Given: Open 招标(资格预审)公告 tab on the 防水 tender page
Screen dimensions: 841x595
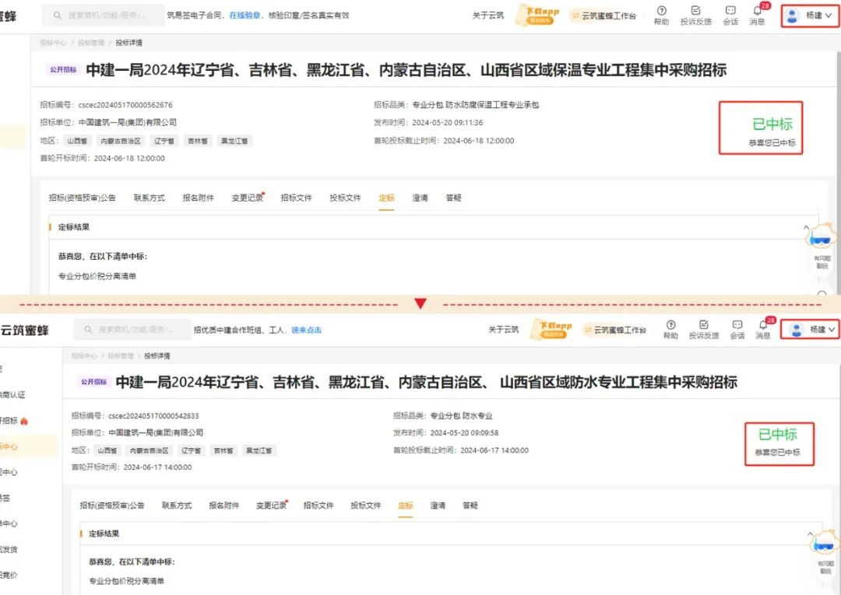Looking at the screenshot, I should point(112,506).
